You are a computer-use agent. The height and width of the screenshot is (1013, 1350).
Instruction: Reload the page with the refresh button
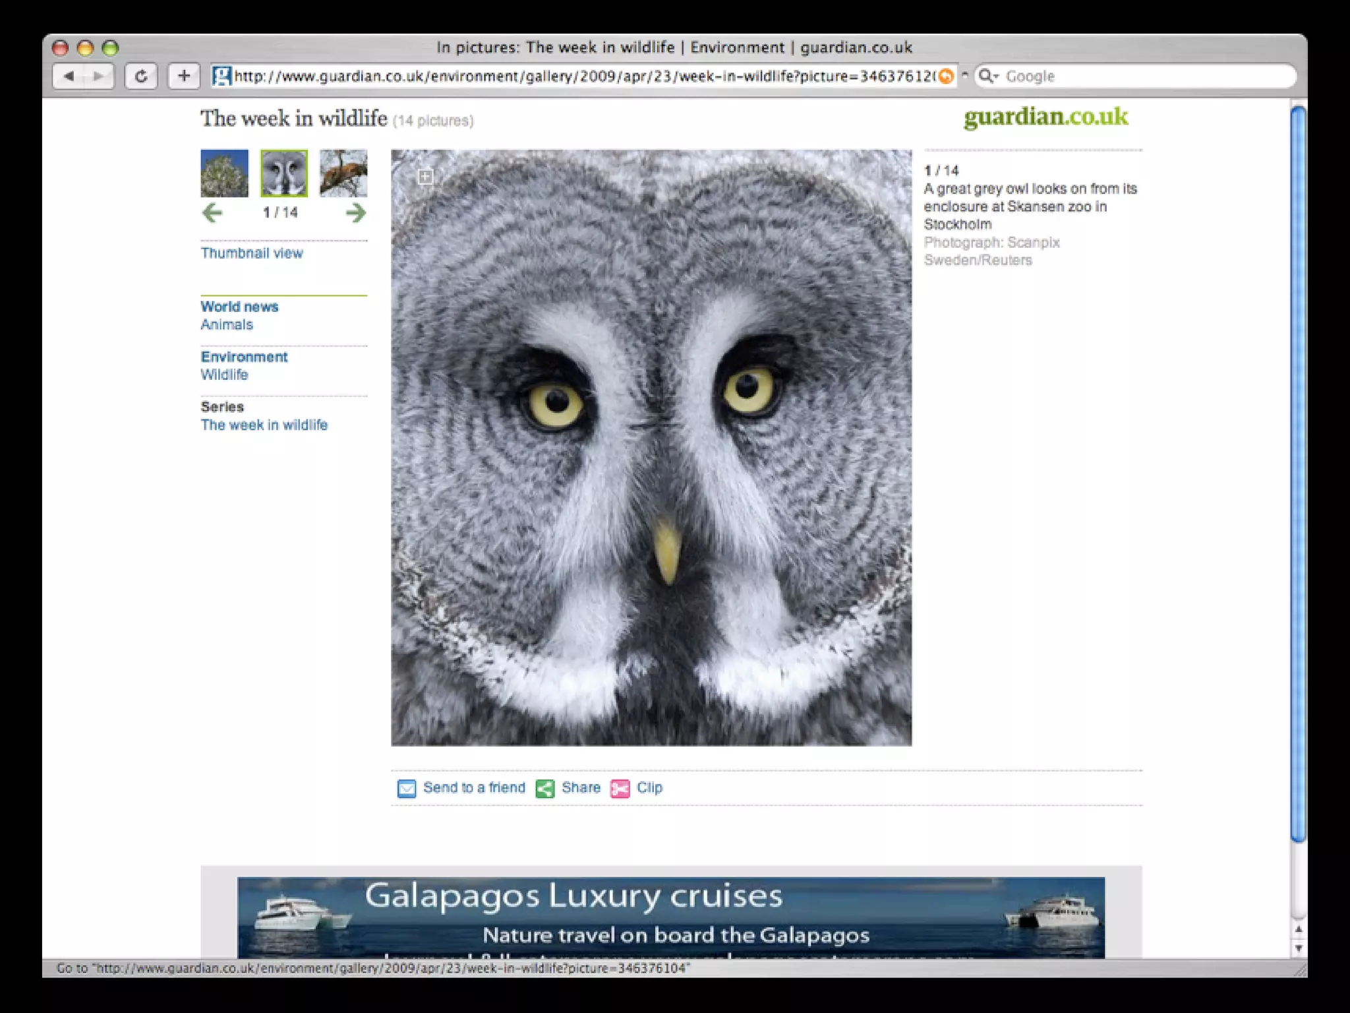[x=141, y=76]
